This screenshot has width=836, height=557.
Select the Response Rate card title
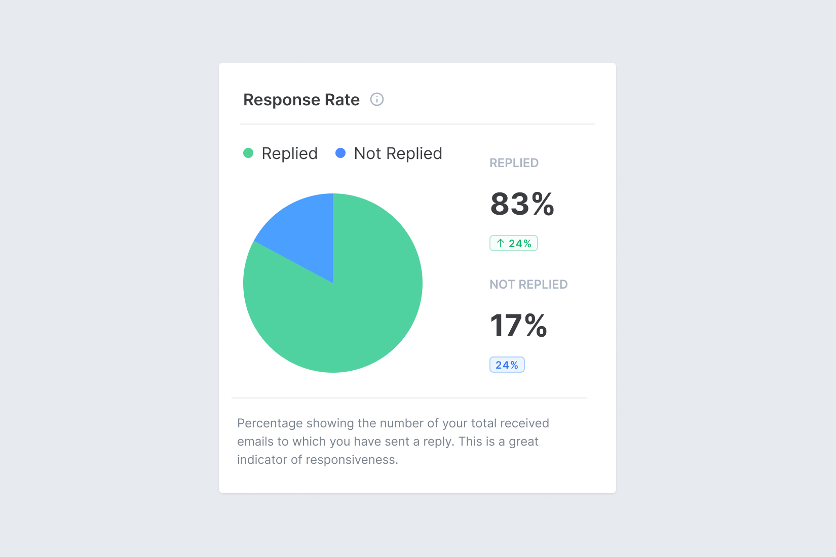click(x=301, y=100)
